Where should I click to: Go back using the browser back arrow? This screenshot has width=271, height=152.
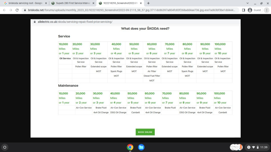pyautogui.click(x=4, y=10)
